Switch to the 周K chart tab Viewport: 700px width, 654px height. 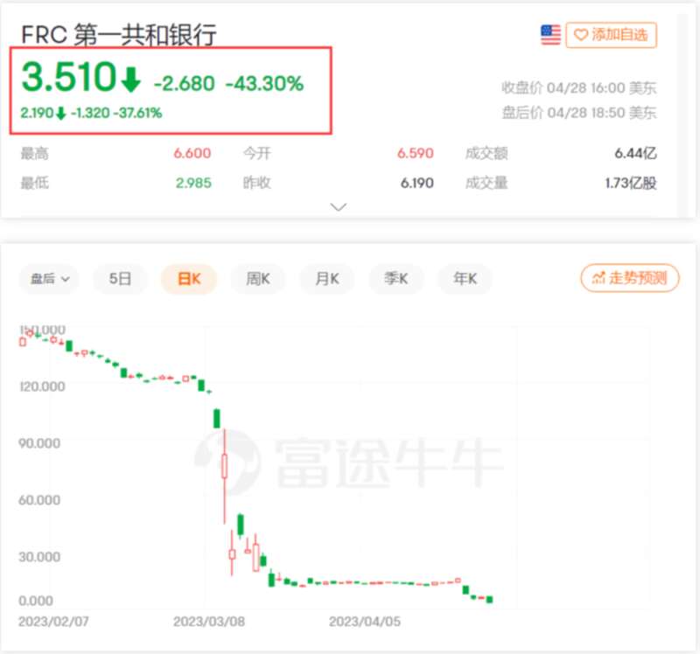[258, 279]
